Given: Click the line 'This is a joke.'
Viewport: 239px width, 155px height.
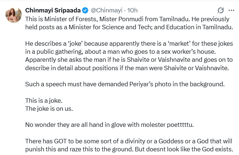Looking at the screenshot, I should [44, 101].
